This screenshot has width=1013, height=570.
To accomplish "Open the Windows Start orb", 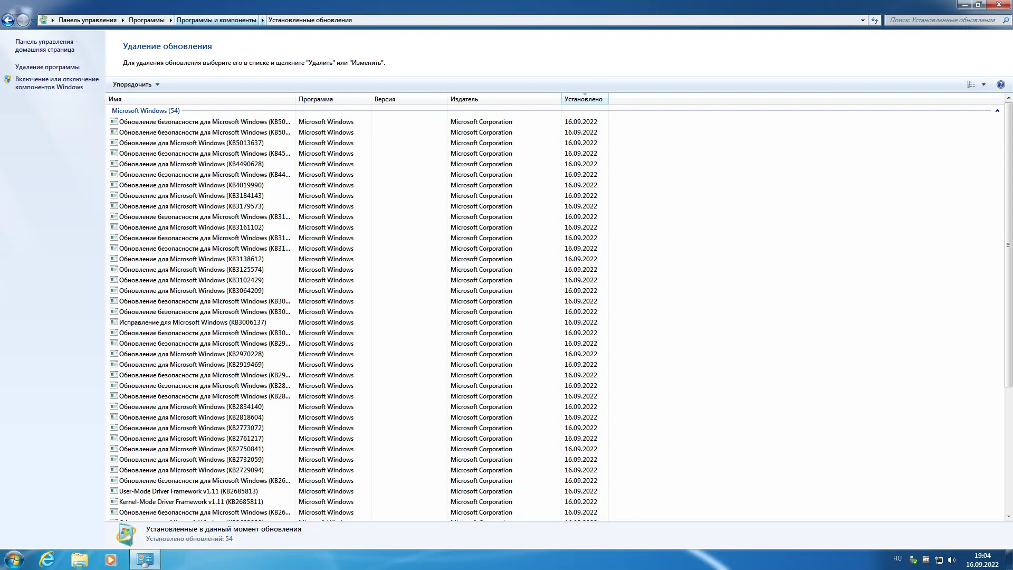I will tap(14, 559).
